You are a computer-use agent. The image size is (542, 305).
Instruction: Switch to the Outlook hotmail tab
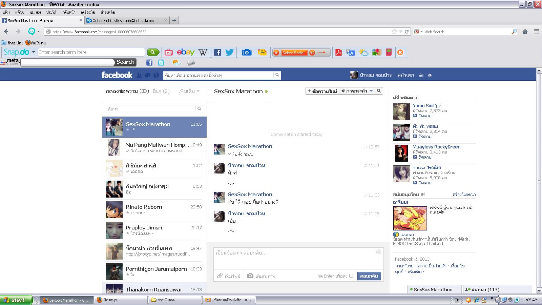(127, 20)
